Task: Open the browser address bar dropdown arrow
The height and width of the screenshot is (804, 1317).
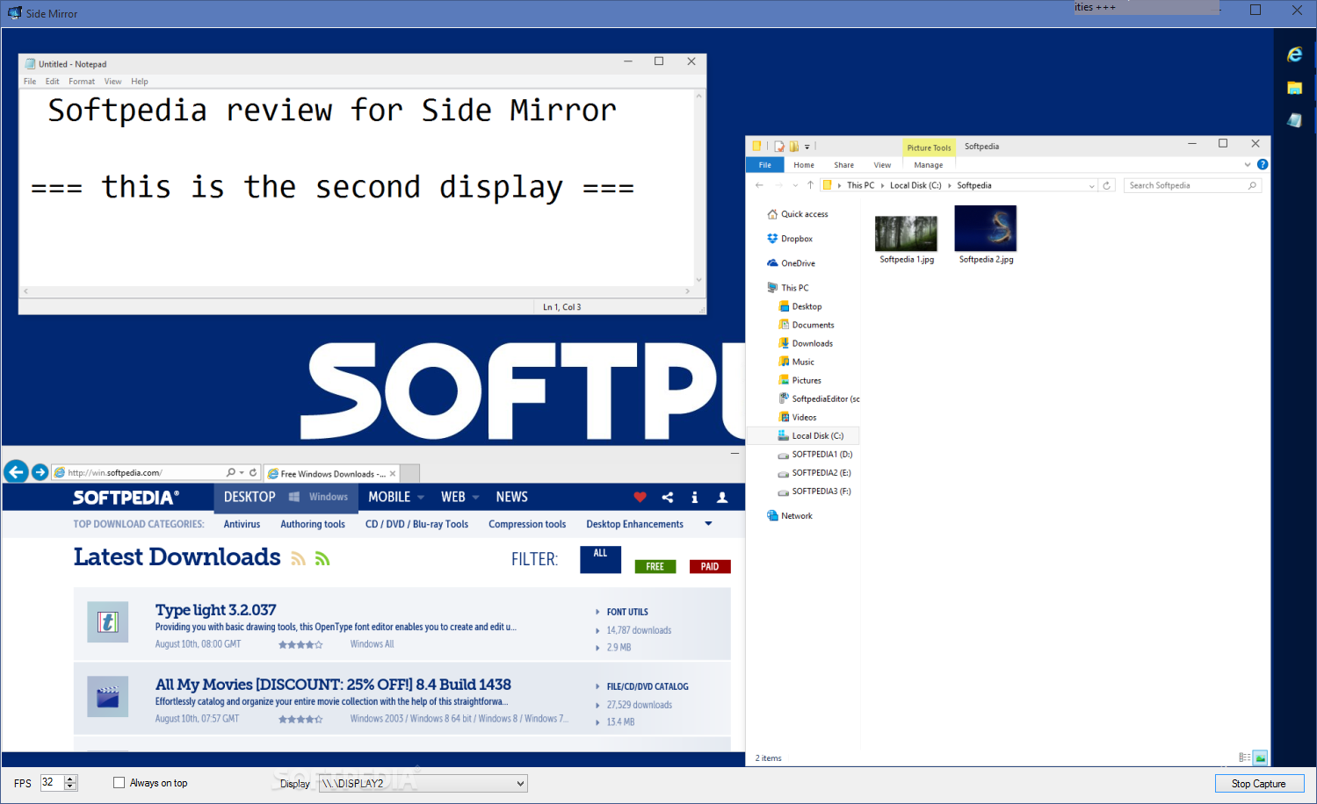Action: point(242,472)
